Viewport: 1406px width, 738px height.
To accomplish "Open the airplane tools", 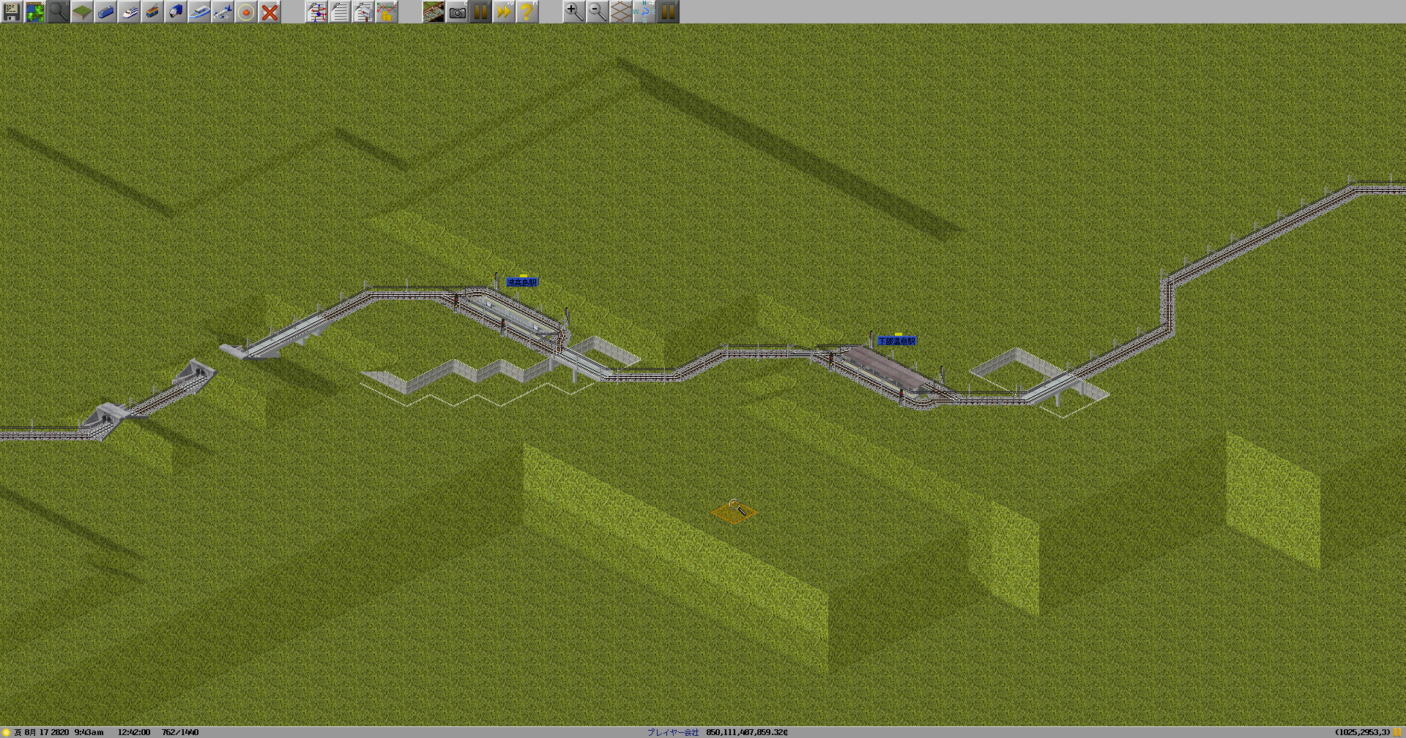I will [223, 12].
